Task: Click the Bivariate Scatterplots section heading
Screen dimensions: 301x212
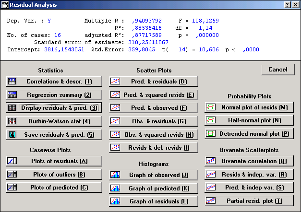Action: pyautogui.click(x=249, y=150)
